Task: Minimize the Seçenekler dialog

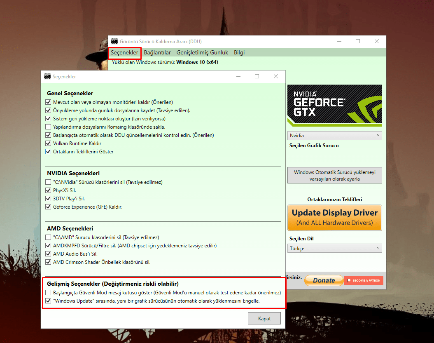Action: pos(238,76)
